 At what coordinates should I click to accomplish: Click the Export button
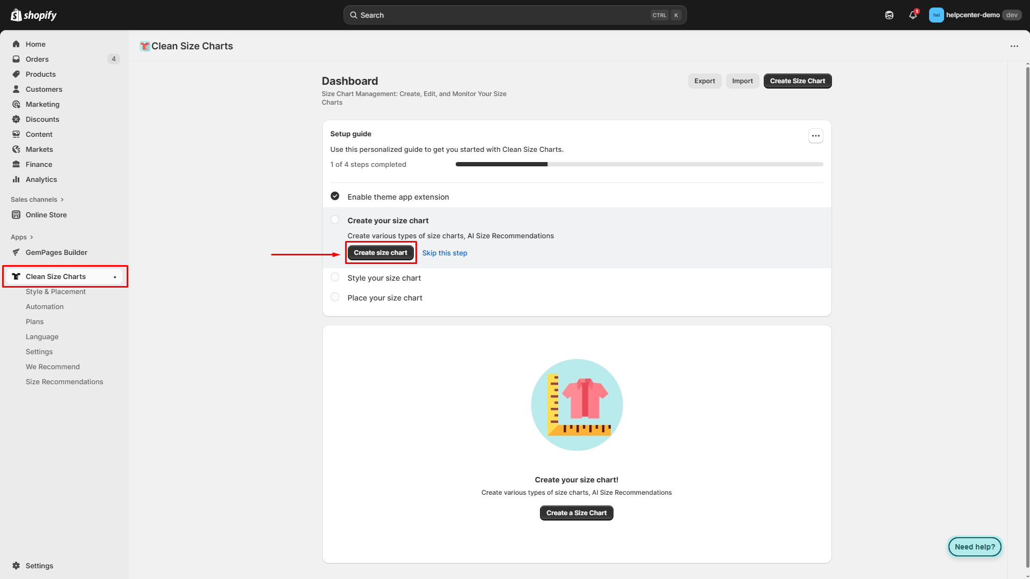(x=705, y=81)
